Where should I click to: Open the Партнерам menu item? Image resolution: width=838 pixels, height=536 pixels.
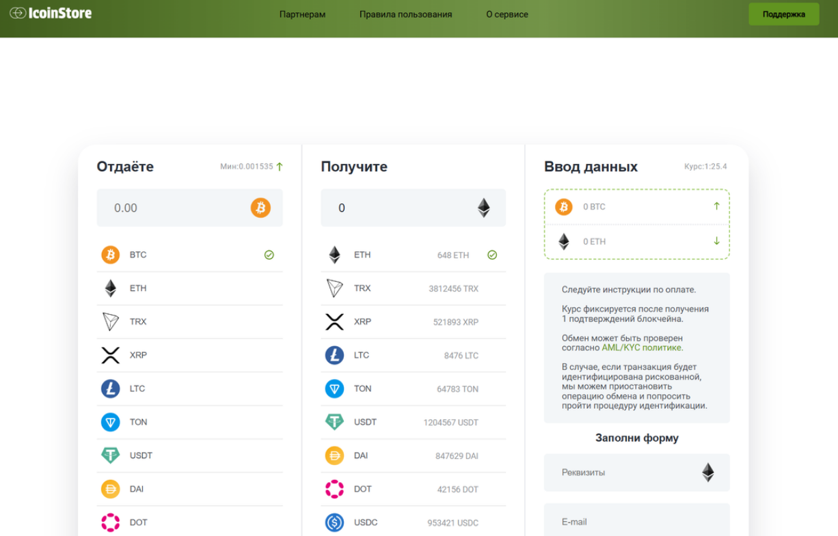pos(302,14)
